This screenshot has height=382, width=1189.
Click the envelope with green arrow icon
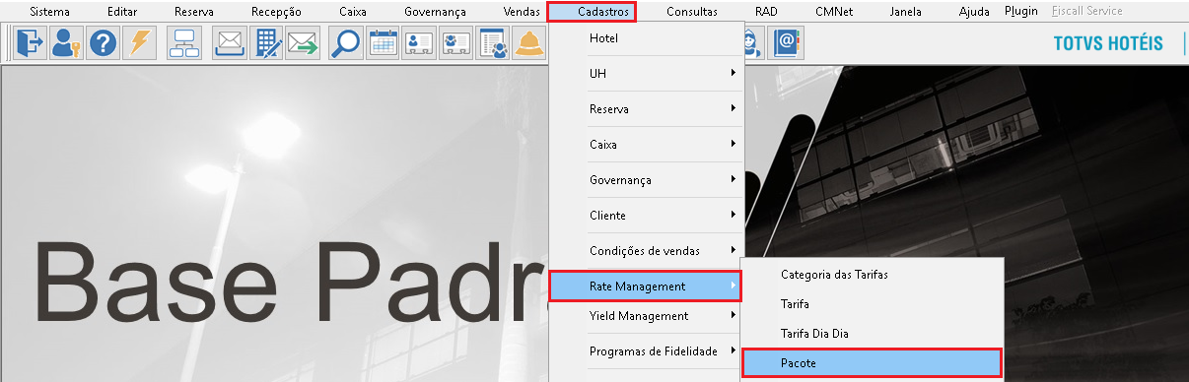[303, 43]
